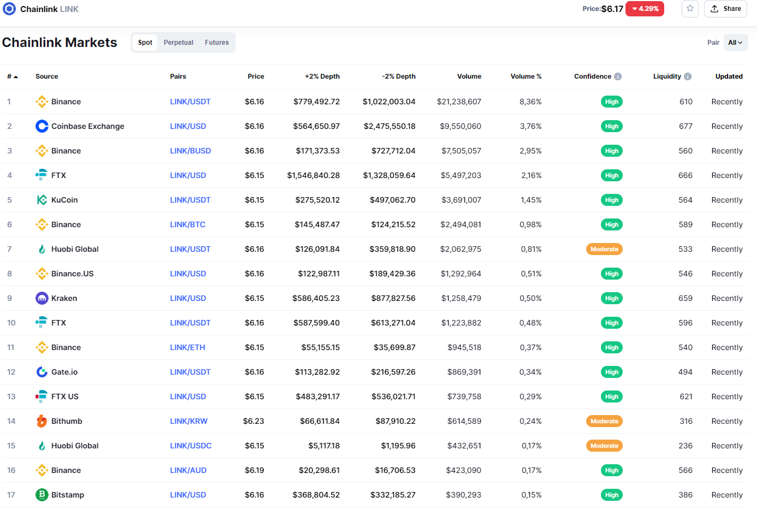Click the $6.23 price in Bithumb row

pos(254,421)
